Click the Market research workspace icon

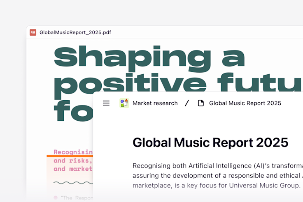pos(124,103)
